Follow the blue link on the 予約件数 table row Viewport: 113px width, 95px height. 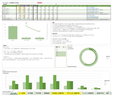(91, 15)
